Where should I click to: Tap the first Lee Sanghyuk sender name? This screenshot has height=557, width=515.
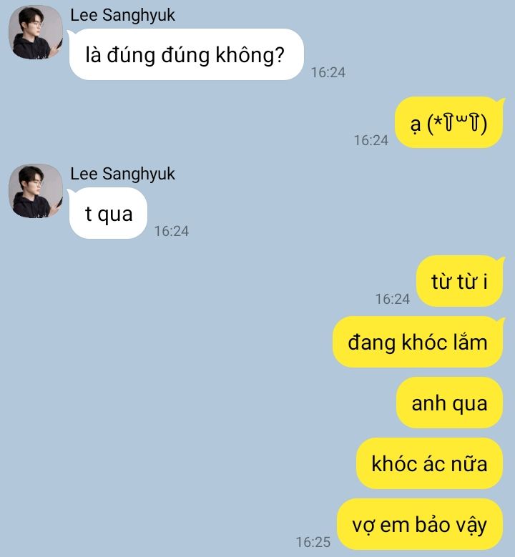click(x=122, y=15)
